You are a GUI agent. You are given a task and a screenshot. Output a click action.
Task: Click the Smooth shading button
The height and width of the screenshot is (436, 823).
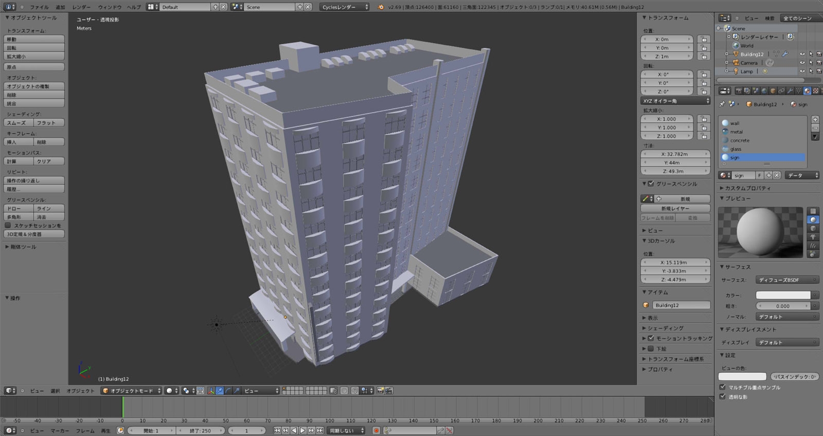tap(19, 123)
